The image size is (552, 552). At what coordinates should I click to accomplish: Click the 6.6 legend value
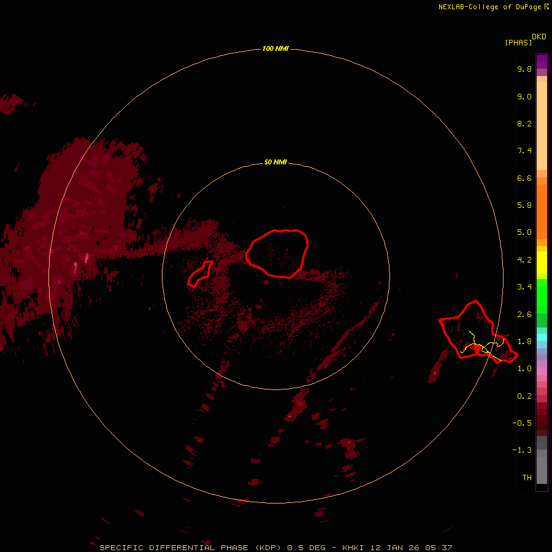pyautogui.click(x=524, y=178)
